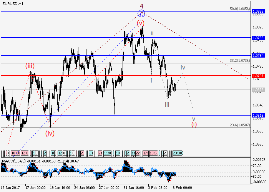Click the 17 Jan 00:00 date label
The image size is (269, 192).
pyautogui.click(x=35, y=187)
